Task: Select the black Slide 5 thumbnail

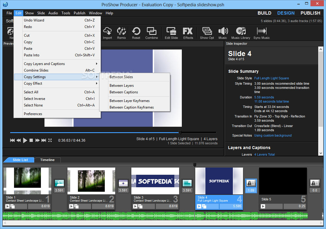Action: 283,181
